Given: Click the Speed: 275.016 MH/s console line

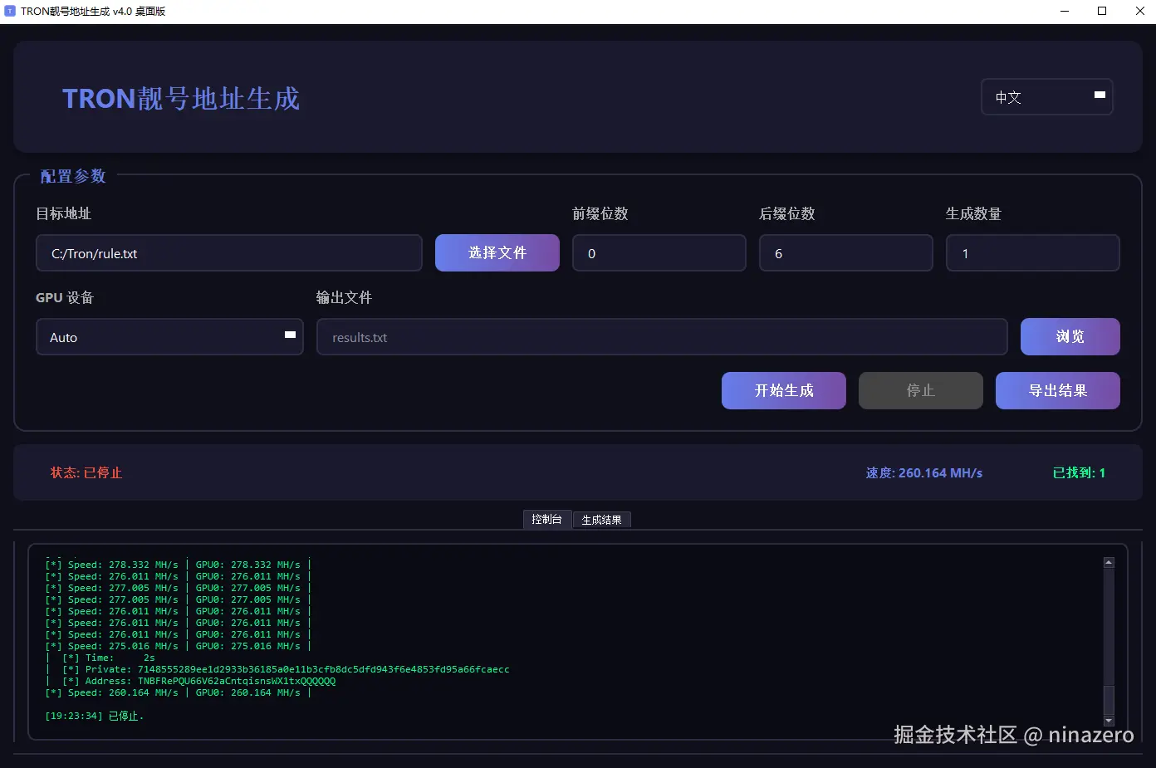Looking at the screenshot, I should tap(179, 646).
